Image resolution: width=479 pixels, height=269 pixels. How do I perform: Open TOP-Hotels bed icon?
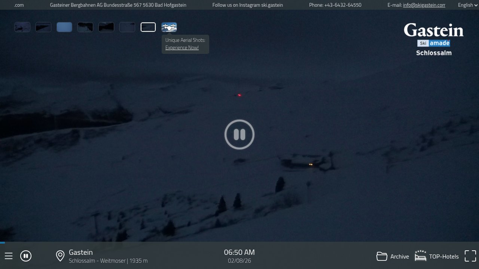tap(421, 256)
